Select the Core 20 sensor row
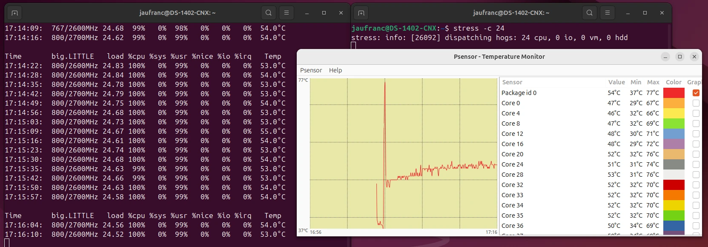708x247 pixels. pyautogui.click(x=601, y=154)
